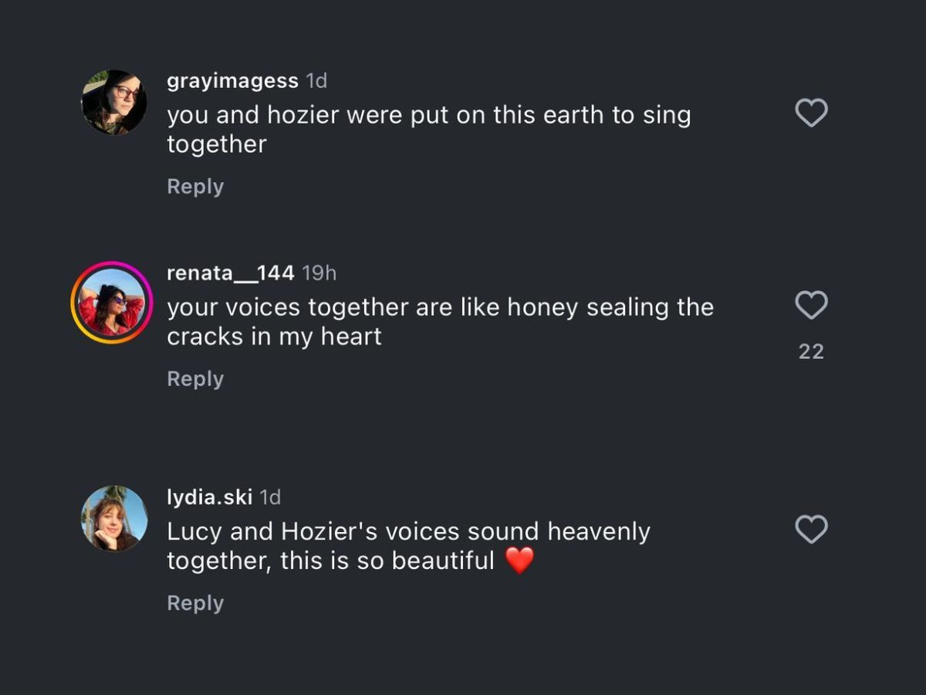Open grayimagess profile picture
This screenshot has height=695, width=926.
[114, 102]
